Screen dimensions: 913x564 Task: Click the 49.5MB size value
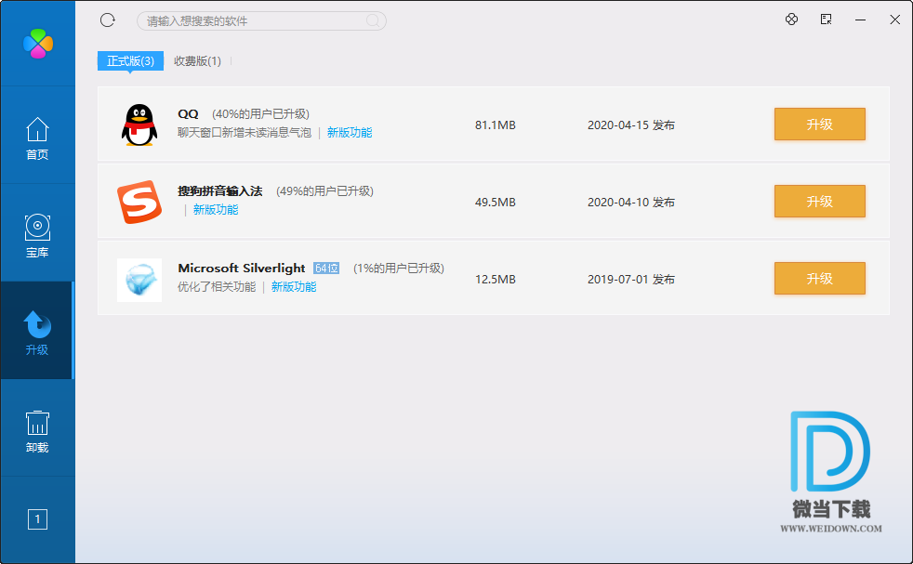(496, 203)
